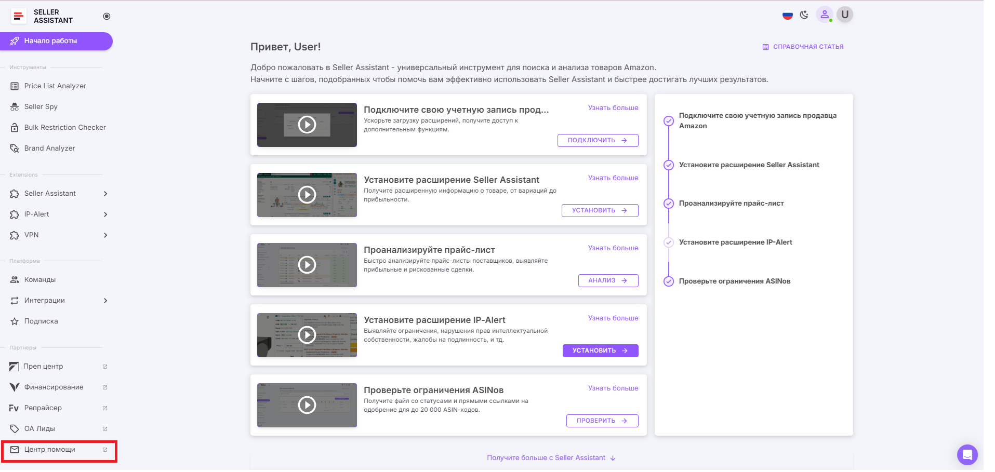This screenshot has height=472, width=995.
Task: Click the ПОДКЛЮЧИТЬ button
Action: tap(598, 140)
